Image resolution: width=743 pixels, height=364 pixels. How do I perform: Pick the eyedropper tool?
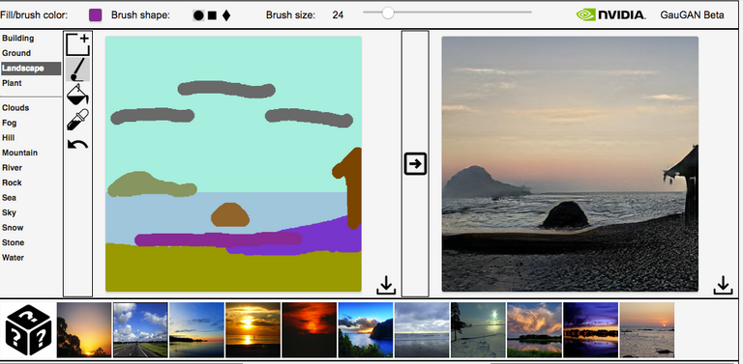point(77,119)
